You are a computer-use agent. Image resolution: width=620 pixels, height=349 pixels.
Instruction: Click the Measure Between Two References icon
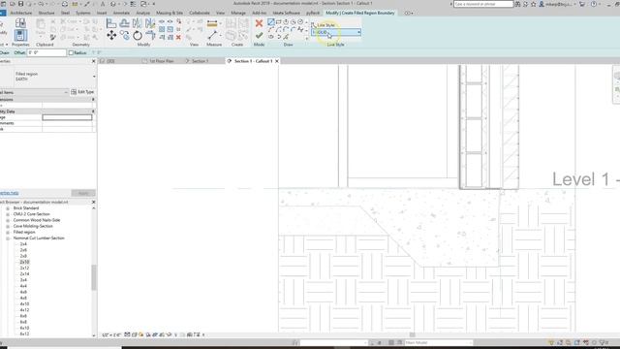pos(212,36)
